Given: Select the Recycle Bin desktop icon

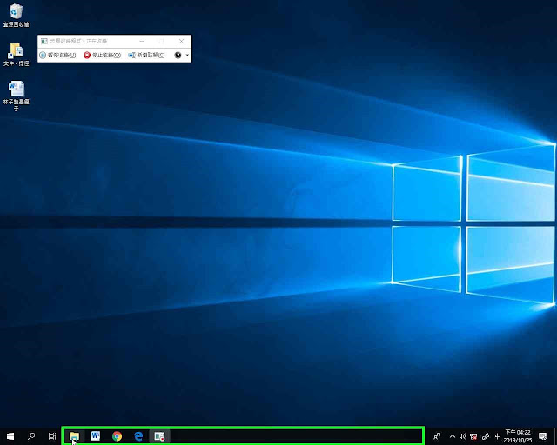Looking at the screenshot, I should pyautogui.click(x=16, y=16).
